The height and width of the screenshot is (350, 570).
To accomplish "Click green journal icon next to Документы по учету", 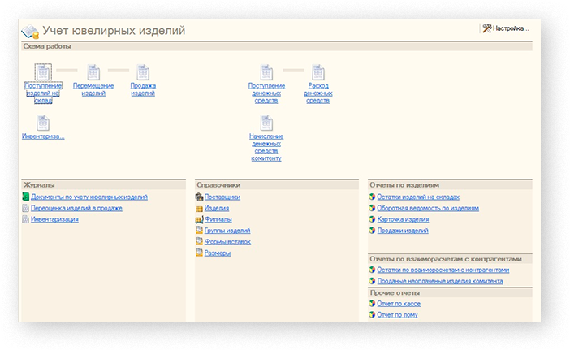I will click(25, 197).
